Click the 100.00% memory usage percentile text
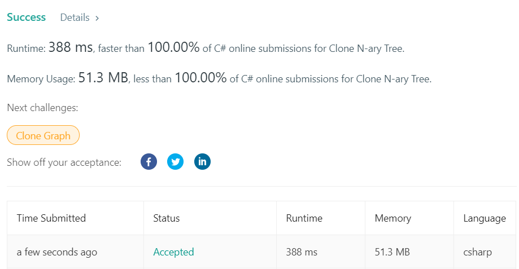The height and width of the screenshot is (269, 519). [200, 78]
